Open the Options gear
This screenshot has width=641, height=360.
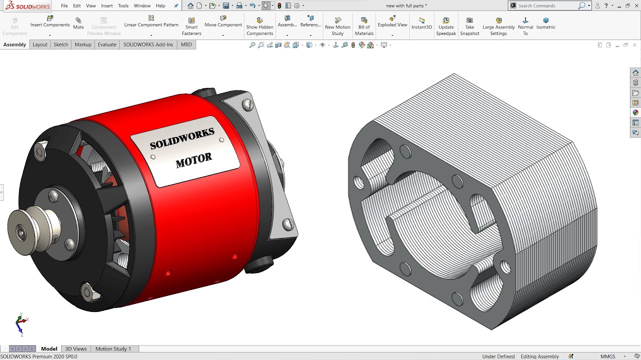coord(296,5)
